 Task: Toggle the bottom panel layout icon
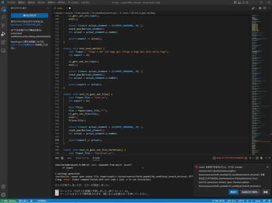tap(239, 3)
